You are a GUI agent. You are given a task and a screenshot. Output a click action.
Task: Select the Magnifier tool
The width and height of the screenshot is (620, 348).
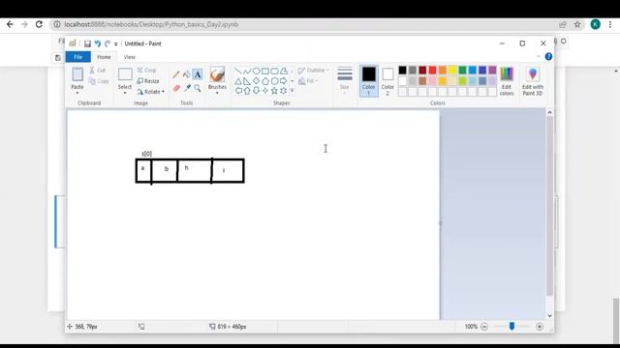coord(198,88)
